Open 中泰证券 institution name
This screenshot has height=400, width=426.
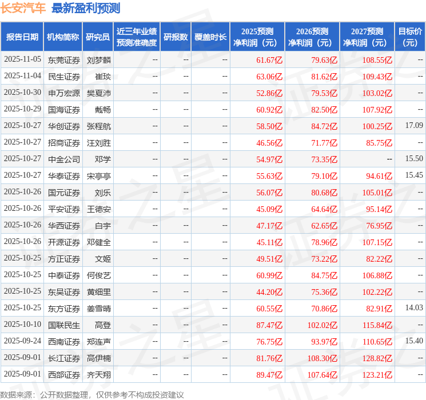64,275
